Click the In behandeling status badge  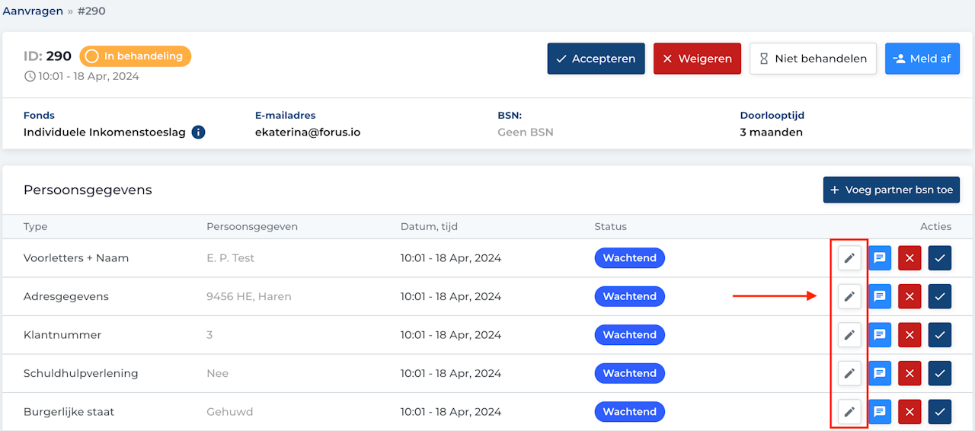coord(136,56)
